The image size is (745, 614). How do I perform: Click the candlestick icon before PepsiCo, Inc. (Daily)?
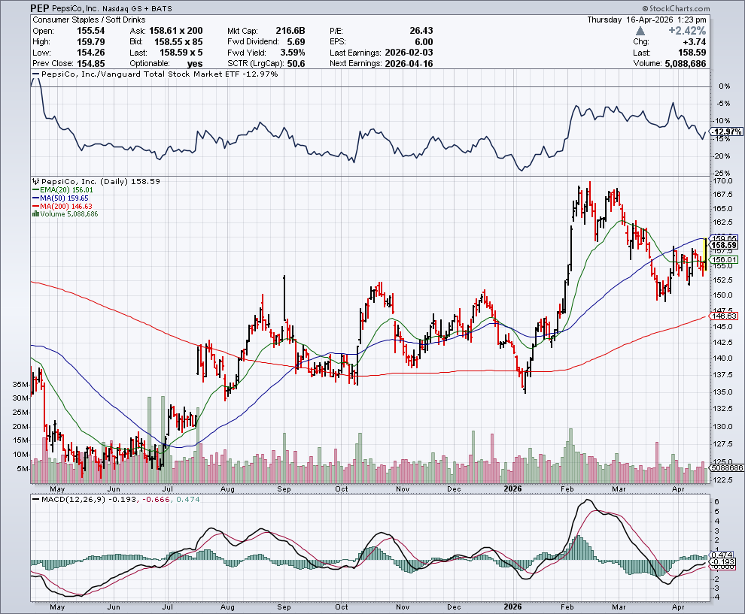click(x=33, y=181)
